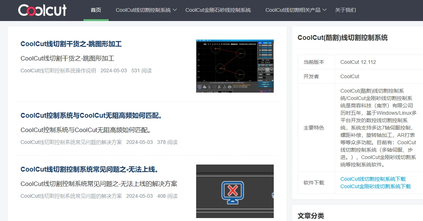Screen dimensions: 423x221
Task: Download CoolCut线切割控制系统 software
Action: [x=373, y=179]
